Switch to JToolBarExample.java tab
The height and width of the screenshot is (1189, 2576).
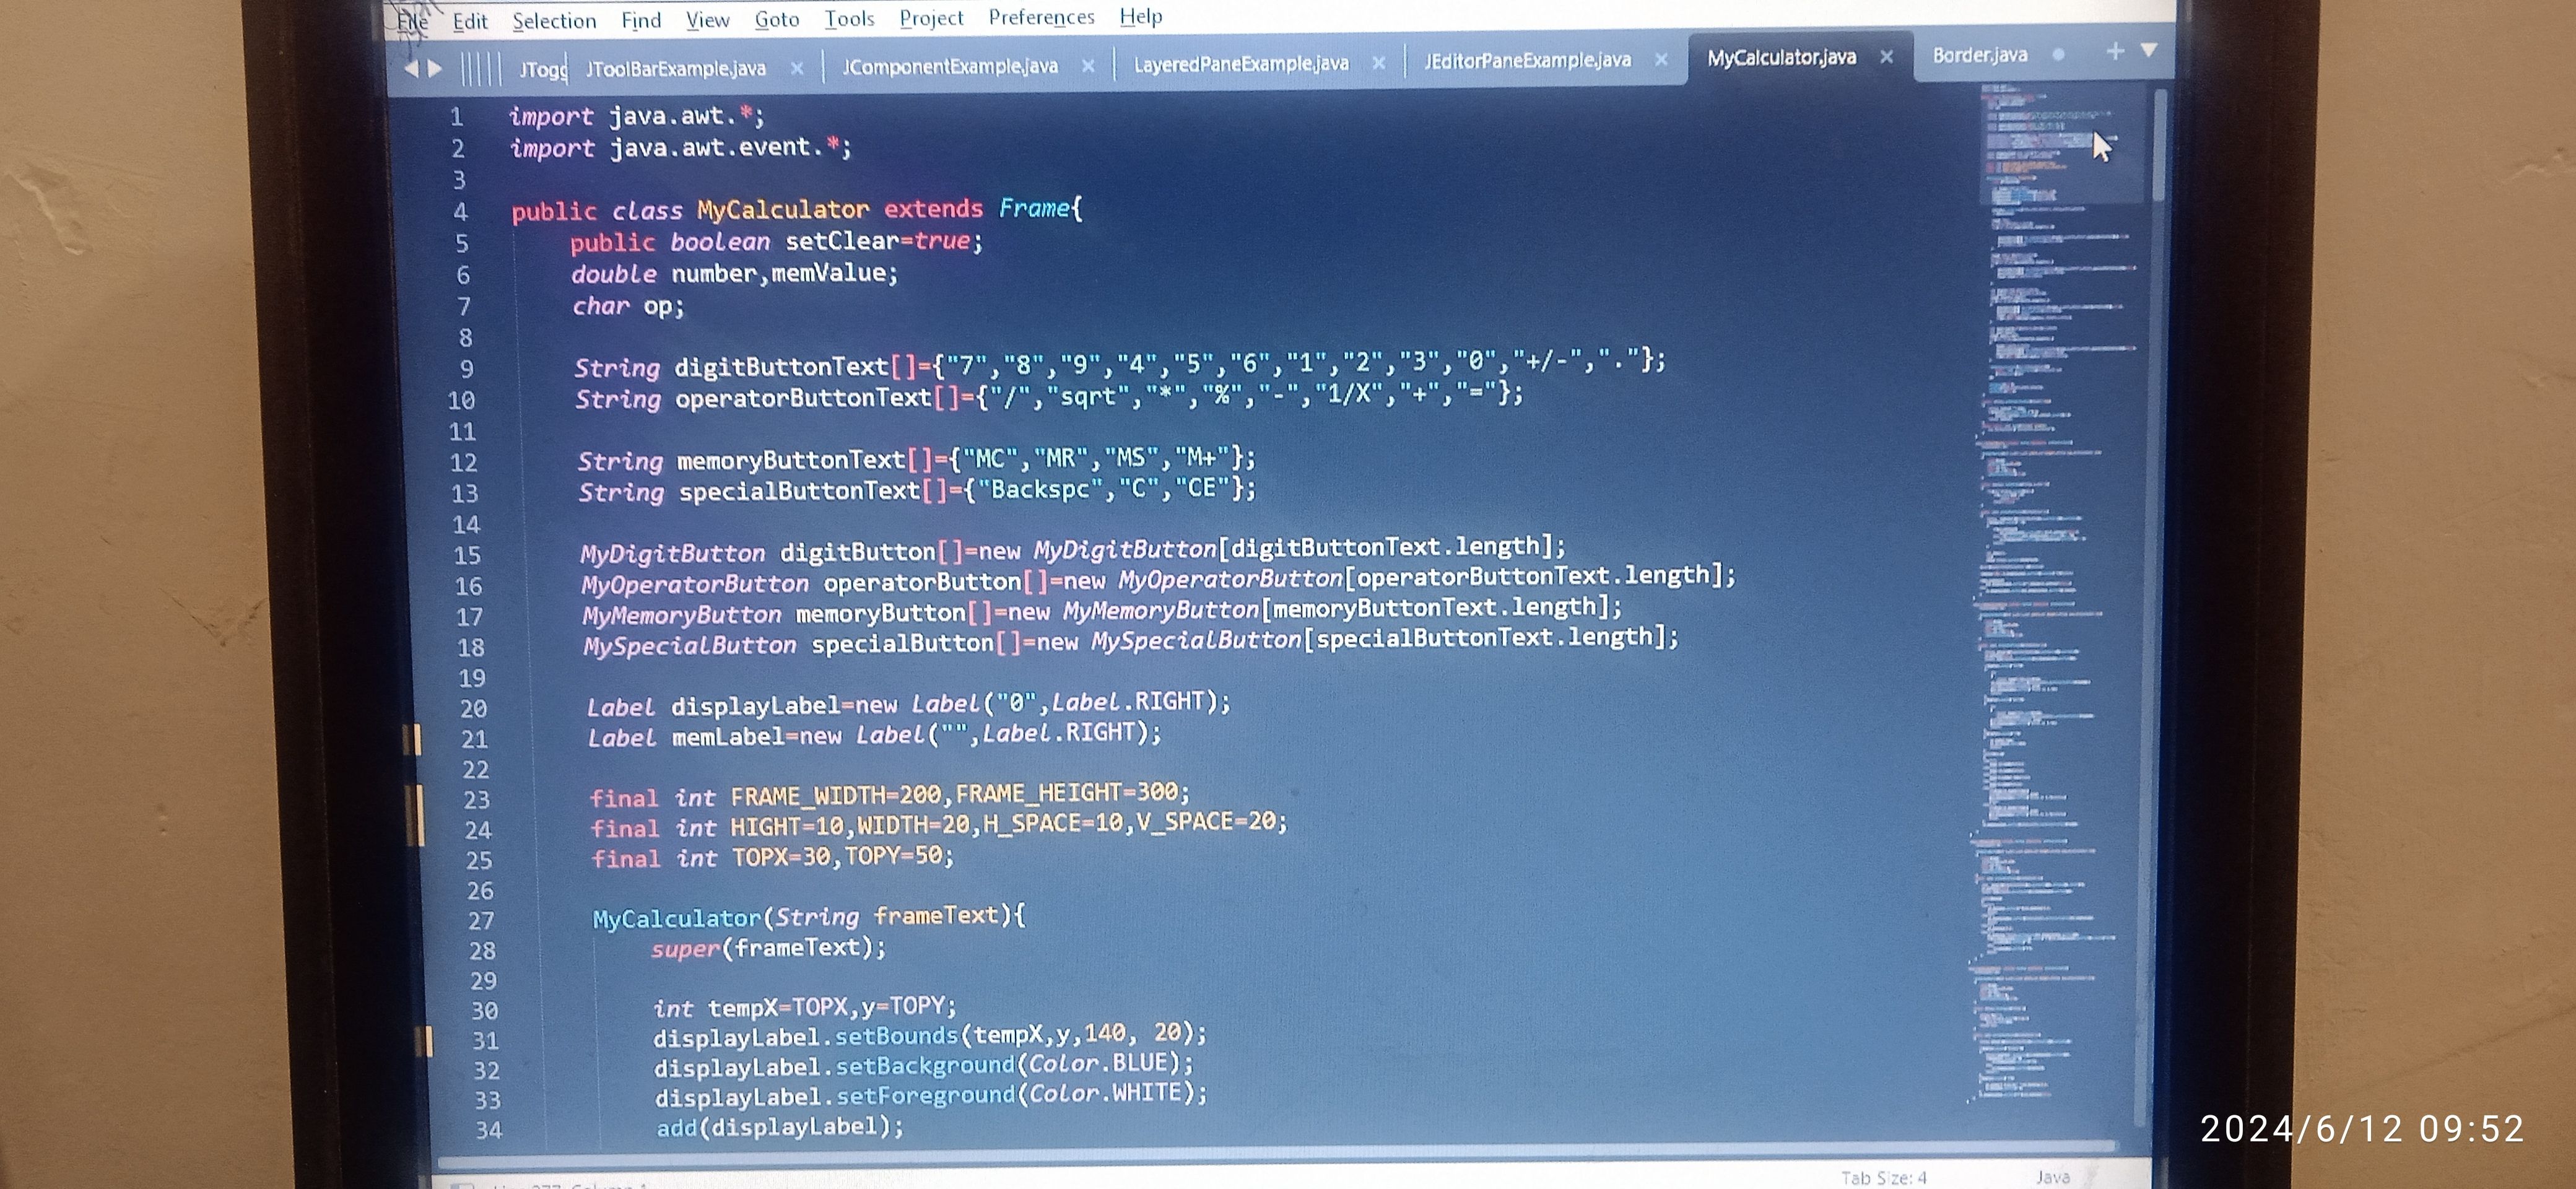click(676, 68)
